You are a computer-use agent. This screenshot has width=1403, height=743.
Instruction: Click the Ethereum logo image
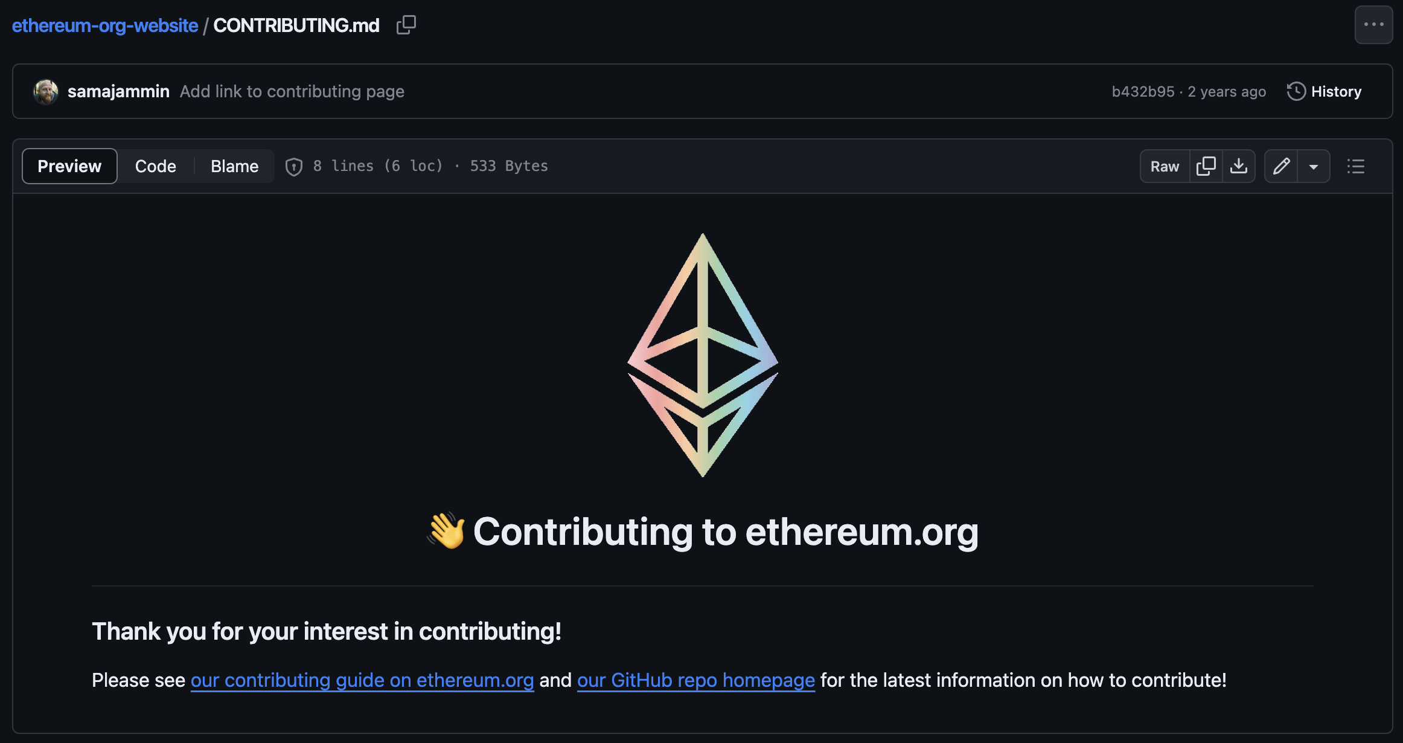702,355
